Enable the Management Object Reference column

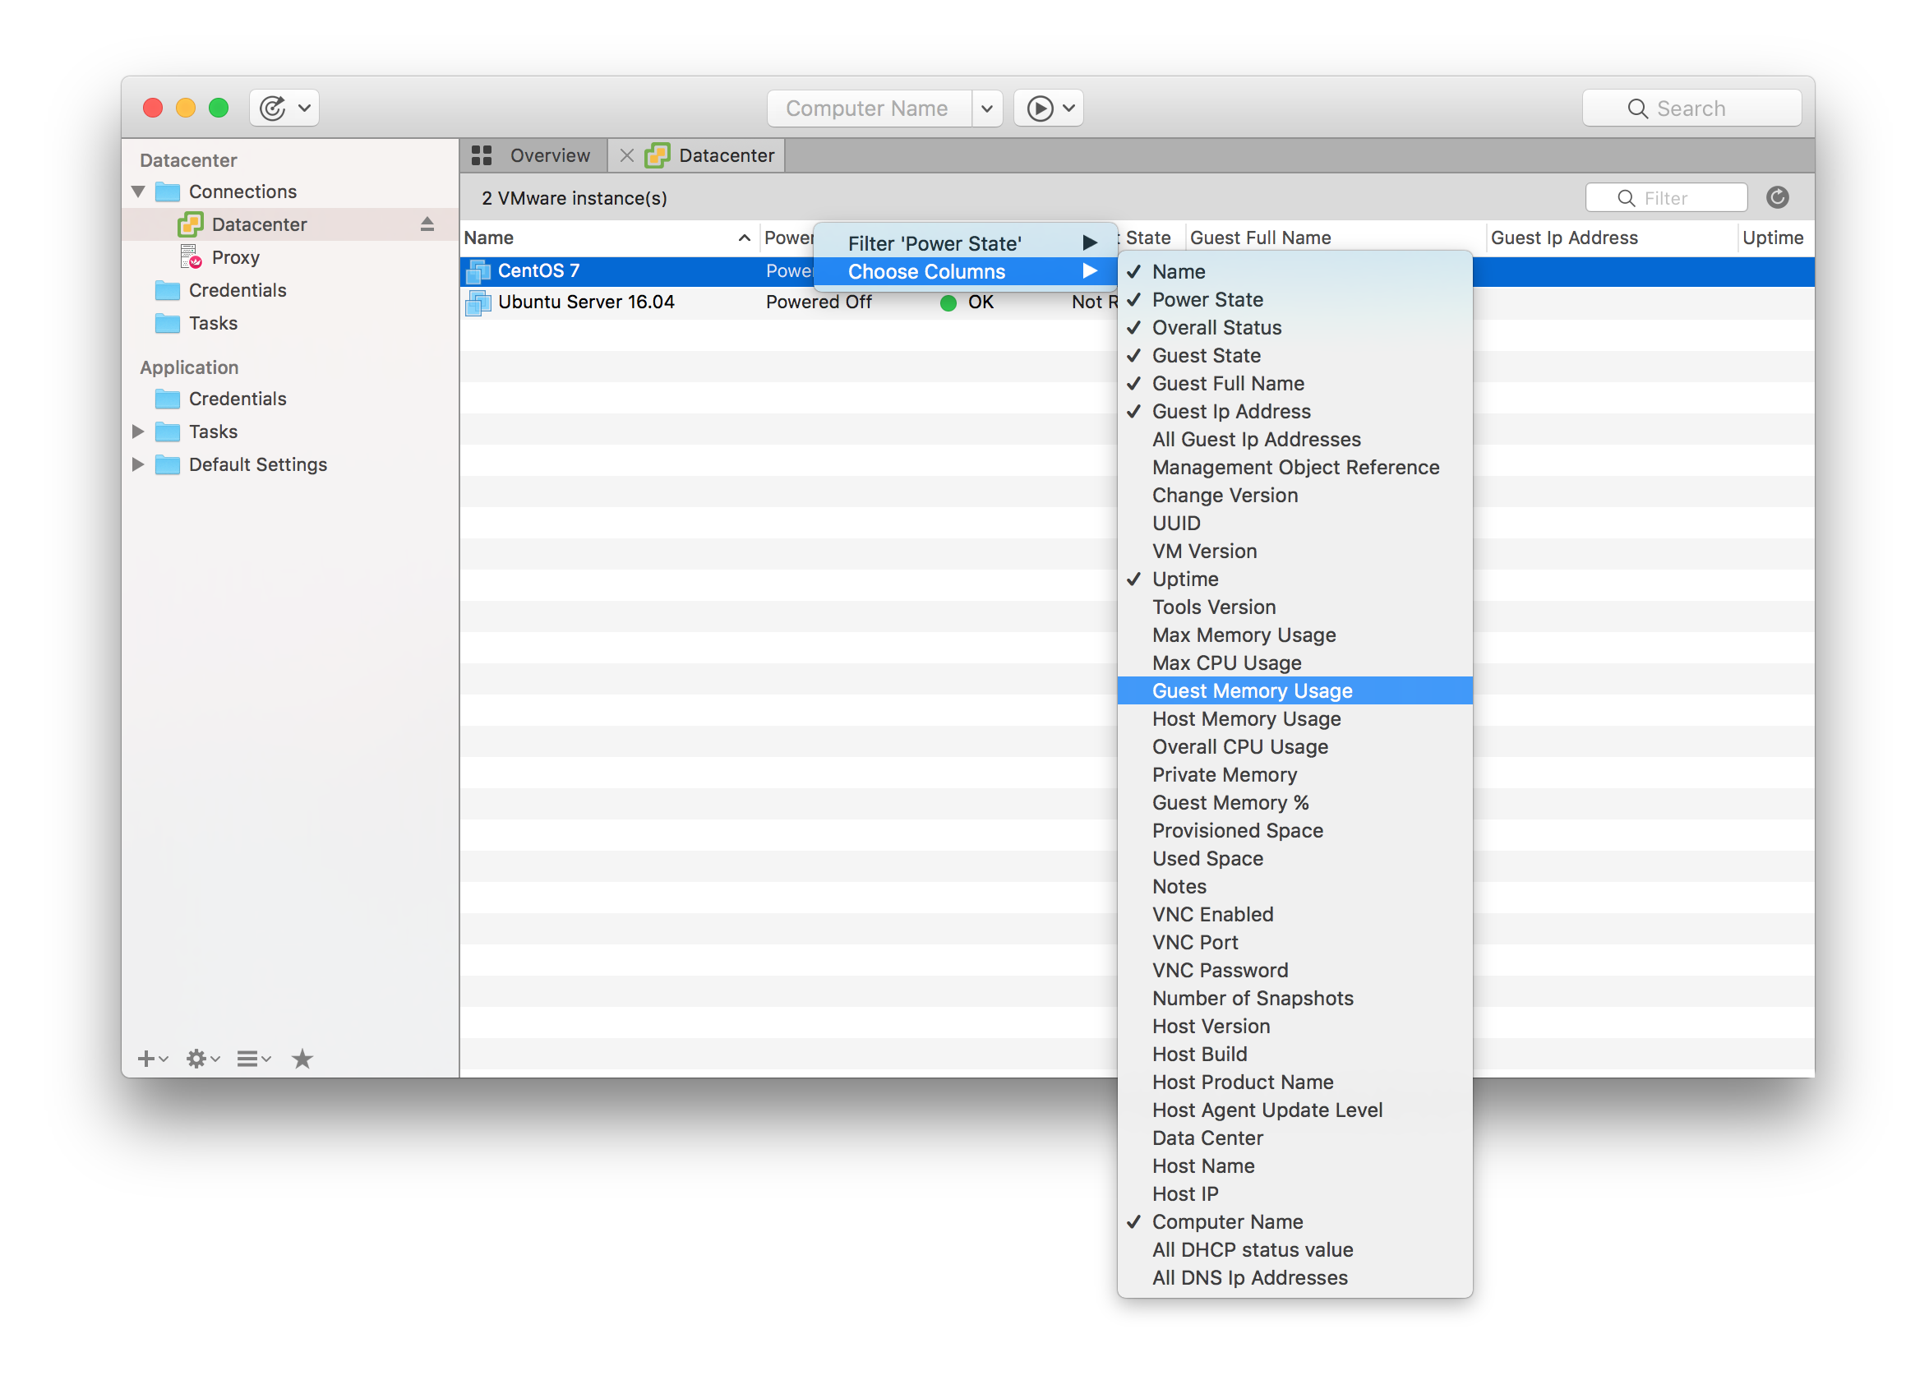1294,468
